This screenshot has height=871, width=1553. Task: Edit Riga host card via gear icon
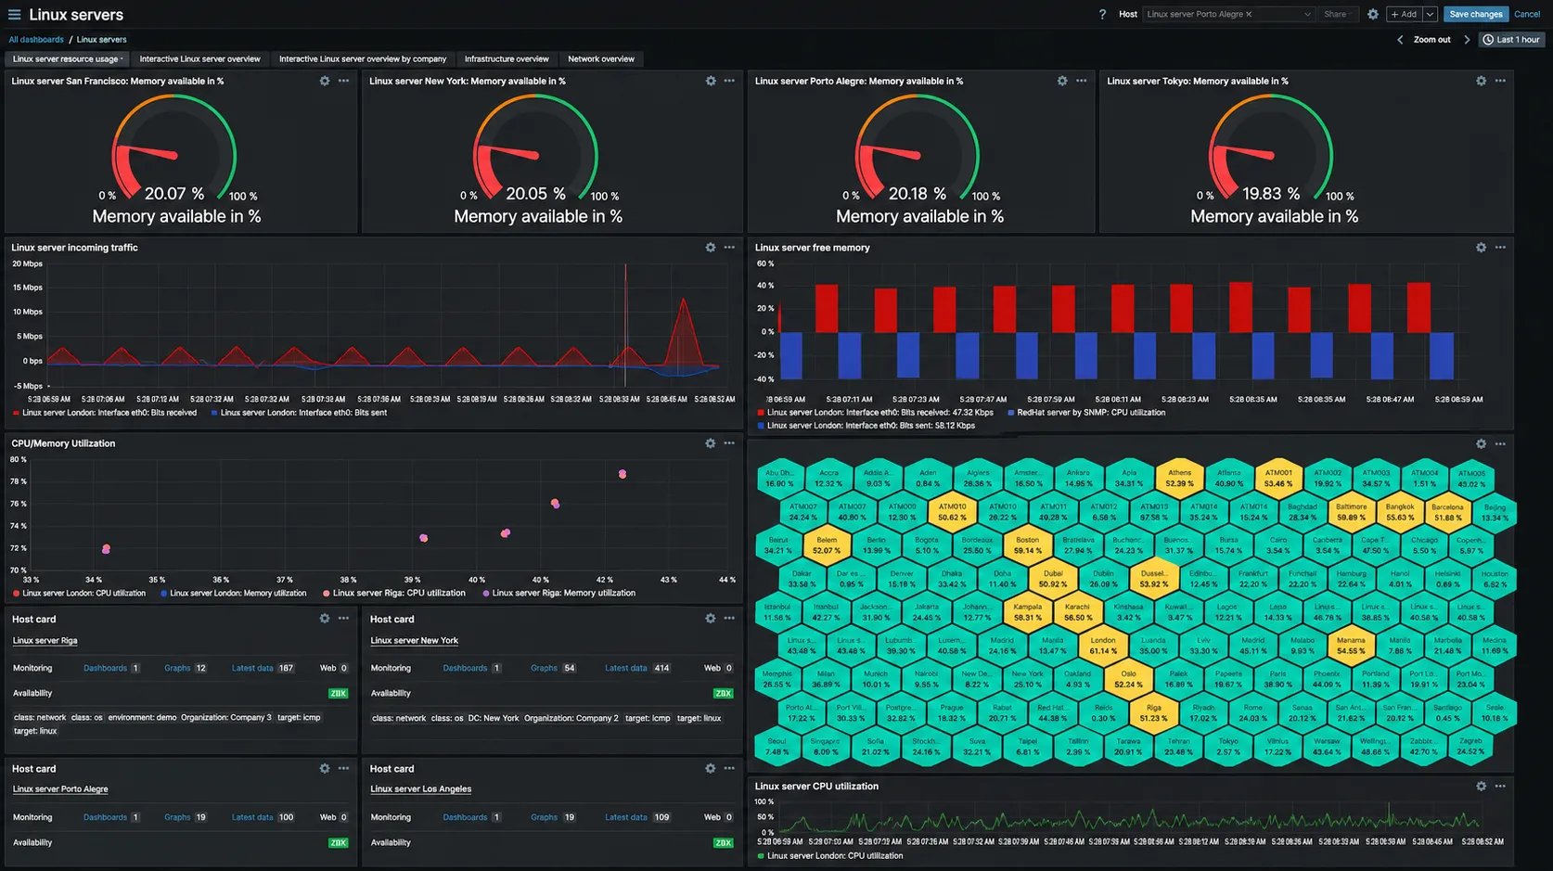(x=325, y=619)
